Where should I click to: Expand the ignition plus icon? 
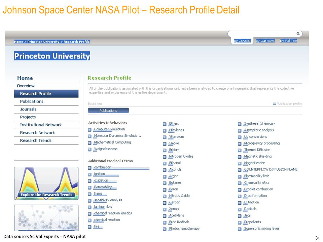click(89, 174)
